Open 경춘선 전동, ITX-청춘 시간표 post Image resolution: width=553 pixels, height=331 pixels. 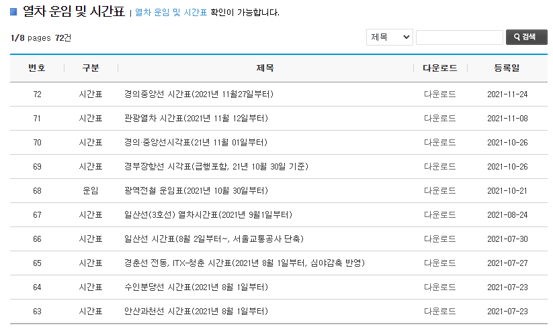pyautogui.click(x=245, y=263)
